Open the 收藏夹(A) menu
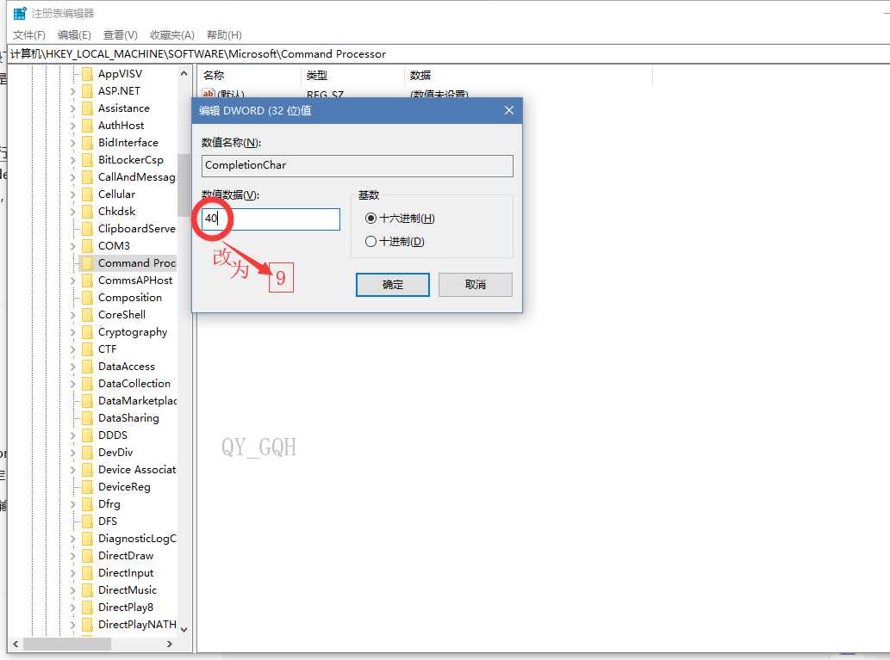This screenshot has width=890, height=660. (x=172, y=35)
